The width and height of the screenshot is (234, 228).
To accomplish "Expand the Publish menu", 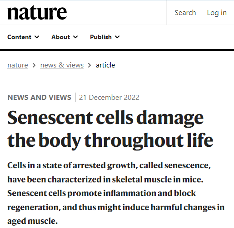I will (105, 37).
